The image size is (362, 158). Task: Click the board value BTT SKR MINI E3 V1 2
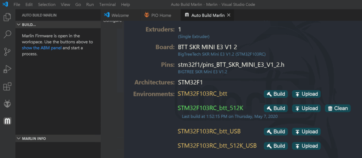(x=208, y=47)
